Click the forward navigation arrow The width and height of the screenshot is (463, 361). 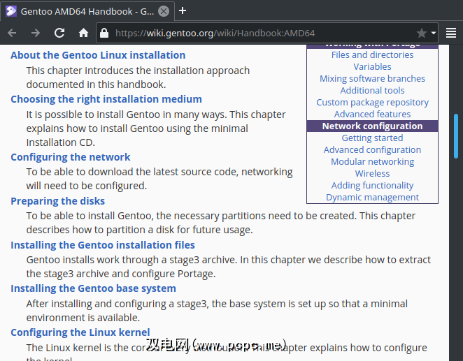pyautogui.click(x=36, y=33)
